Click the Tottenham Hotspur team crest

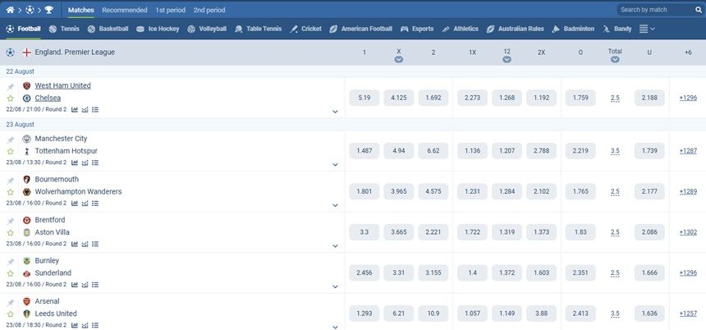(x=26, y=151)
